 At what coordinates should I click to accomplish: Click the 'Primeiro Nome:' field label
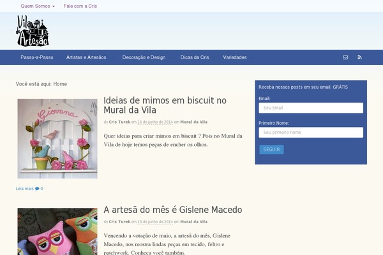274,123
